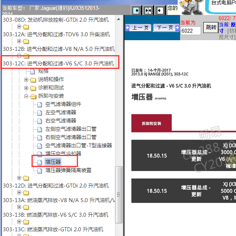
Task: Open the 拆卸和安装 red tab
Action: (151, 123)
